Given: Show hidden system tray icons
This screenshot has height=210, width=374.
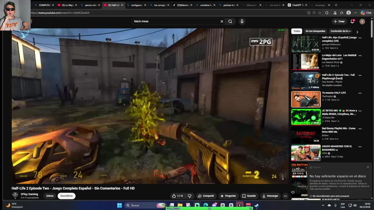Looking at the screenshot, I should [323, 205].
